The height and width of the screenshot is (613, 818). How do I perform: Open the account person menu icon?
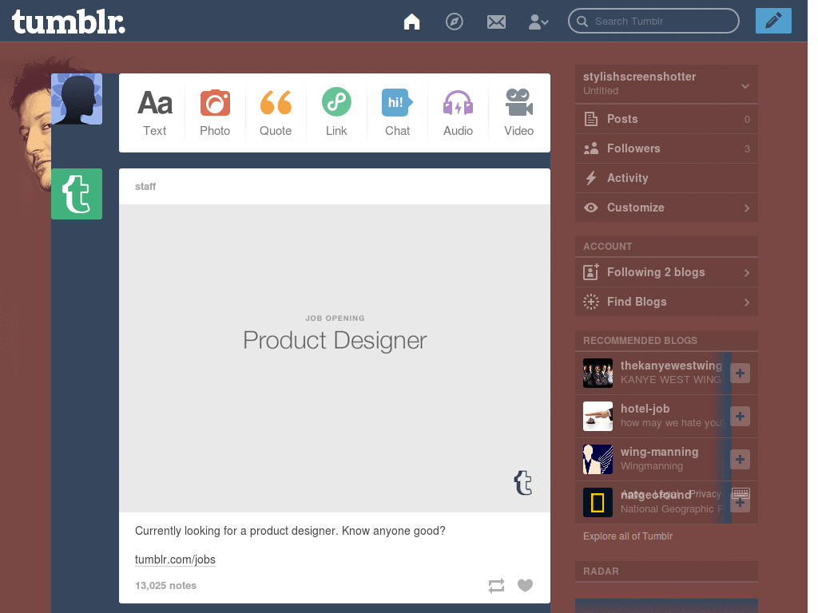[538, 22]
